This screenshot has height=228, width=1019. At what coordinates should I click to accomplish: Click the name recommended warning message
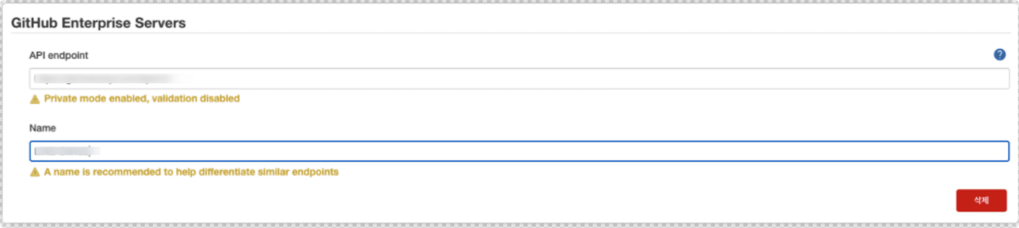pyautogui.click(x=191, y=172)
